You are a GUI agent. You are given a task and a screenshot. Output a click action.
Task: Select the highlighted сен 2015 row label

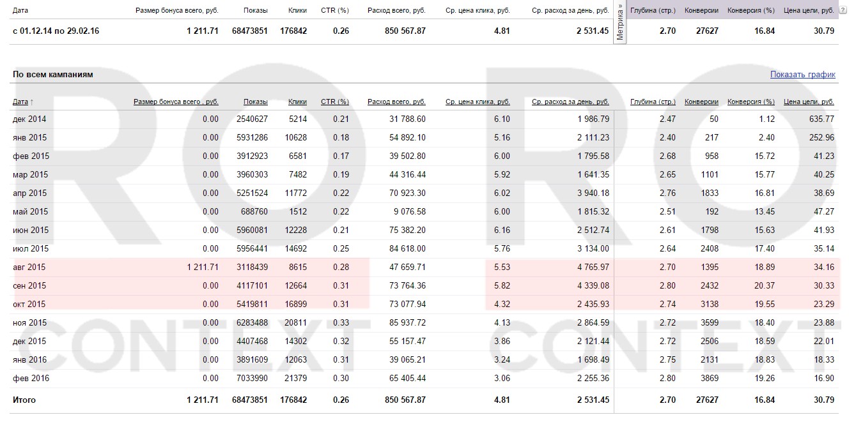(29, 285)
